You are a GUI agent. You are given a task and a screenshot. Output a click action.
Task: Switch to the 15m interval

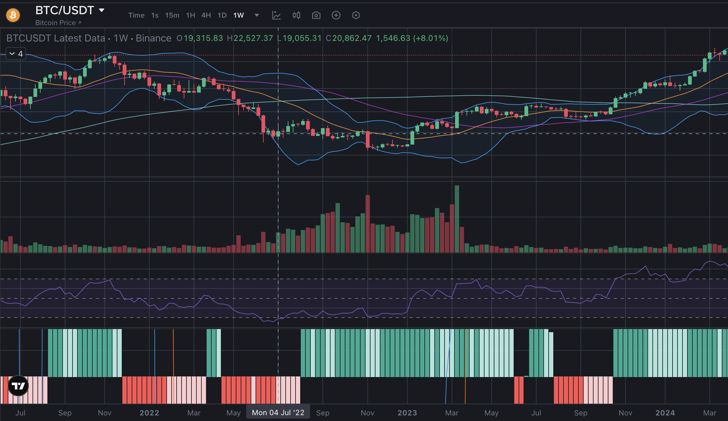(x=172, y=15)
